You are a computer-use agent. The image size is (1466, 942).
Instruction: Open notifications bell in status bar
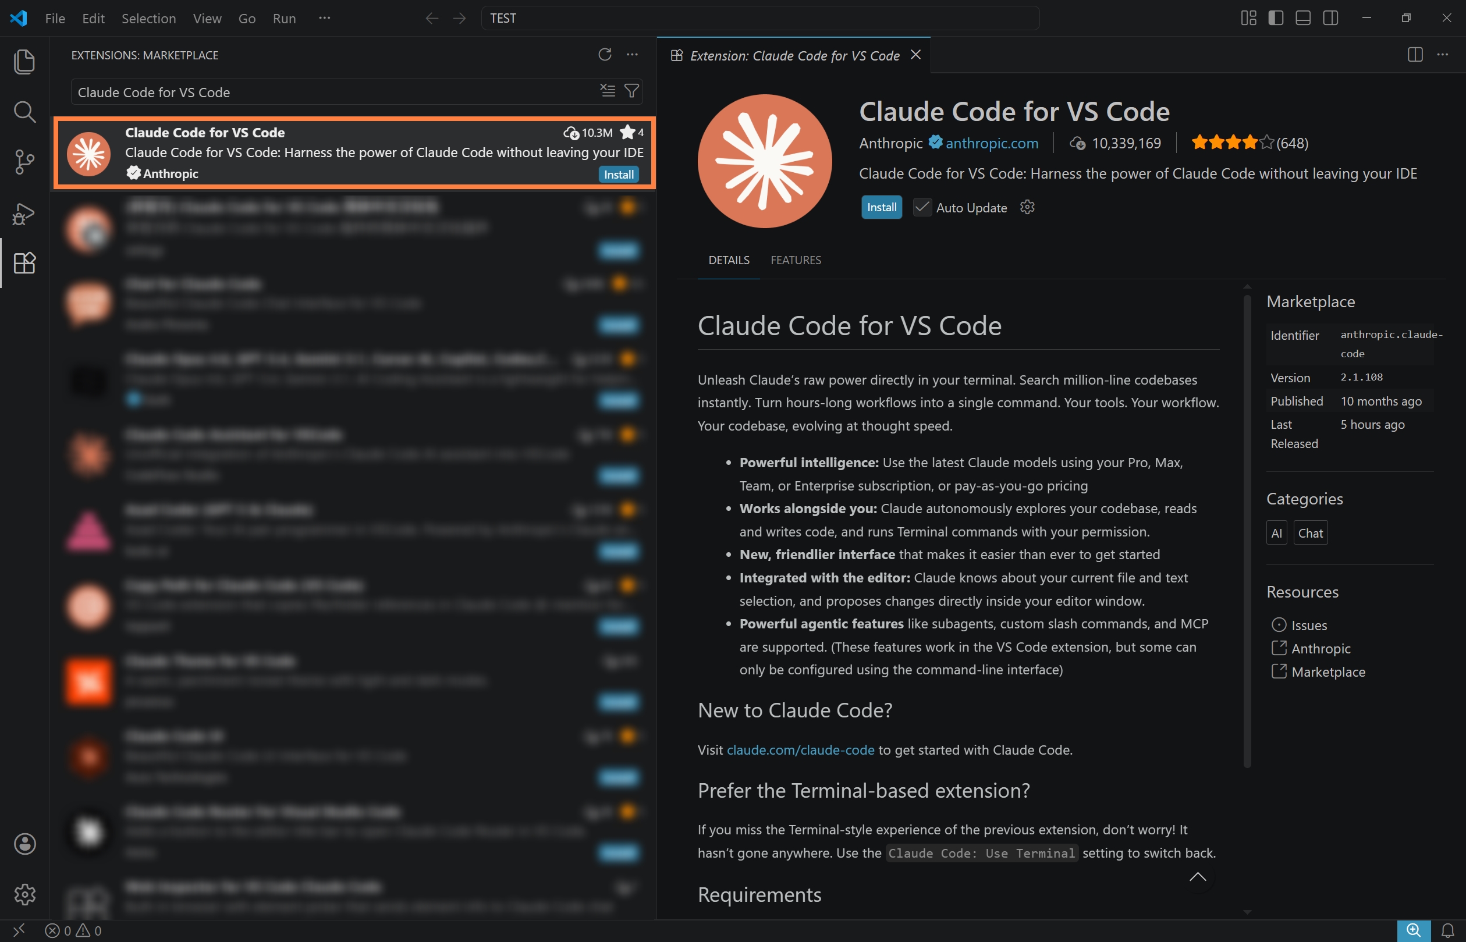coord(1447,930)
